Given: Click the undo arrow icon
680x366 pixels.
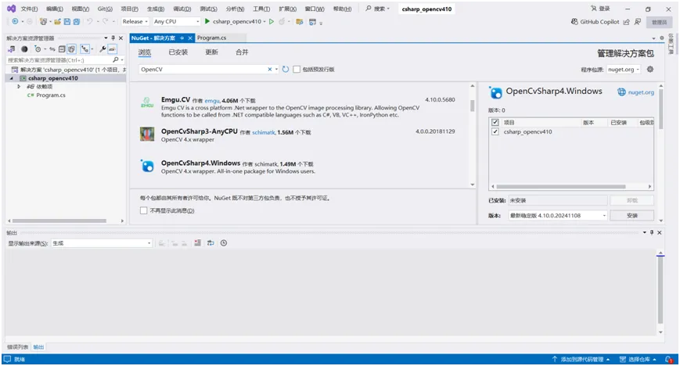Looking at the screenshot, I should click(x=89, y=21).
